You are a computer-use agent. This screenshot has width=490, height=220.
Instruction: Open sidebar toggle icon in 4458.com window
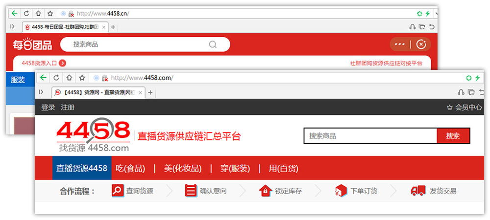(x=41, y=92)
